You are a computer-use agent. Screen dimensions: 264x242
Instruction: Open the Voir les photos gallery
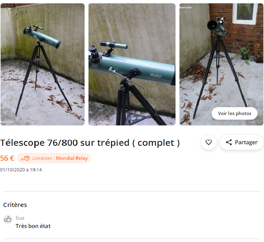coord(234,114)
